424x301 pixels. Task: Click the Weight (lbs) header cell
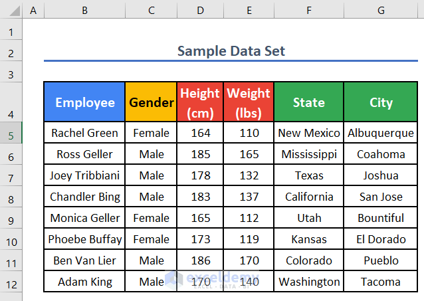(x=249, y=102)
